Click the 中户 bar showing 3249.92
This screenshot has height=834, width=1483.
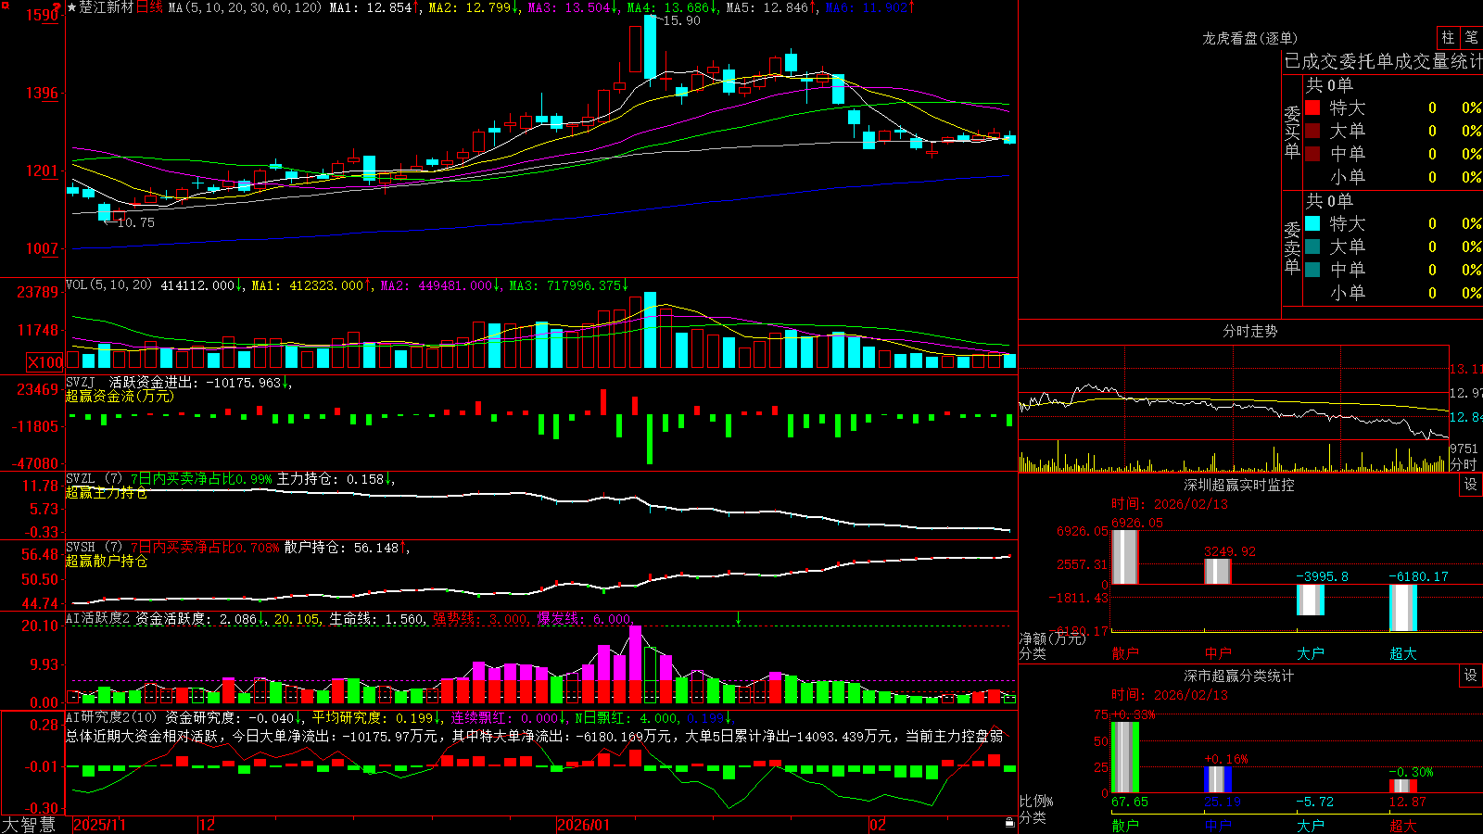point(1218,572)
